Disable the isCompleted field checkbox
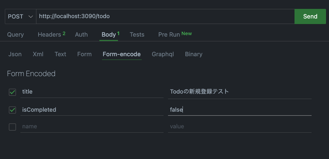Image resolution: width=329 pixels, height=159 pixels. [12, 110]
